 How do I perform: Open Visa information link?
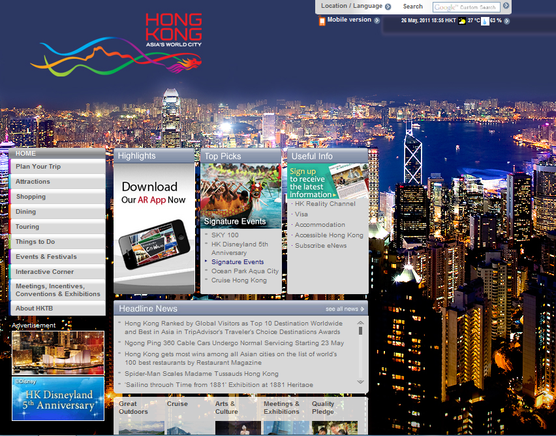pos(301,214)
